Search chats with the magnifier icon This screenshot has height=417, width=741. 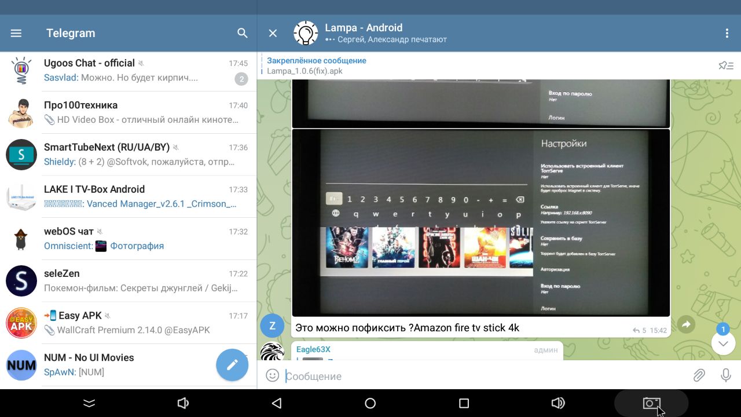tap(243, 33)
